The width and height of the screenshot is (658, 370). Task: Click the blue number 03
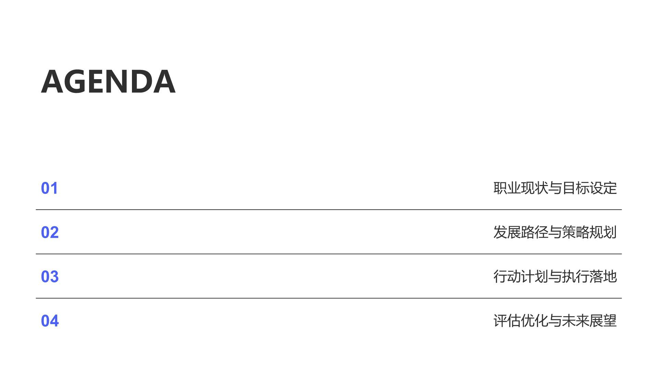click(50, 276)
